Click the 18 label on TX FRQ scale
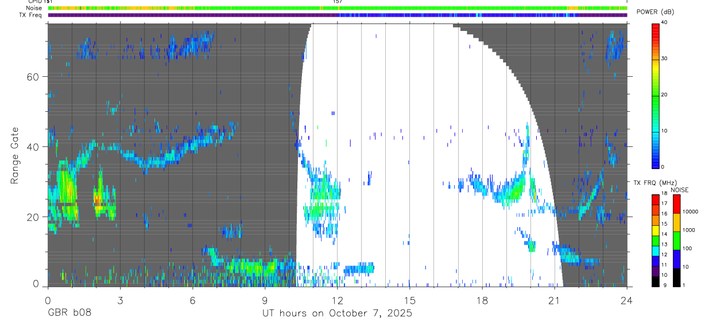Image resolution: width=705 pixels, height=325 pixels. 664,194
